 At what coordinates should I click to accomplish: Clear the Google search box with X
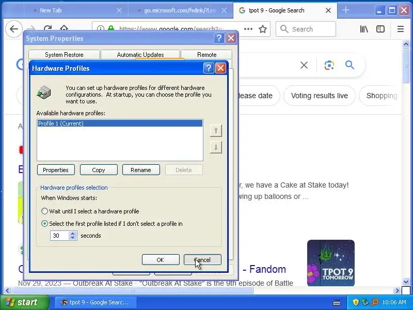point(304,65)
